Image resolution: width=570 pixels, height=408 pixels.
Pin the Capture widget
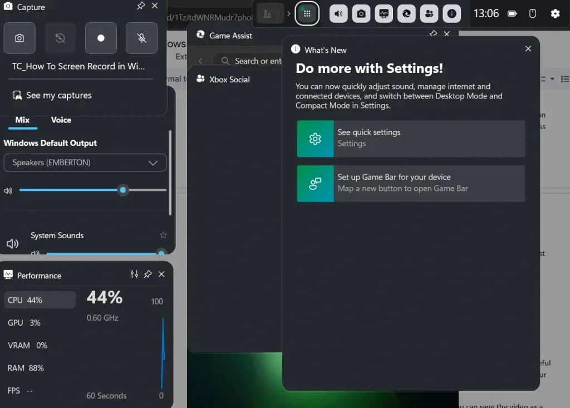point(141,6)
